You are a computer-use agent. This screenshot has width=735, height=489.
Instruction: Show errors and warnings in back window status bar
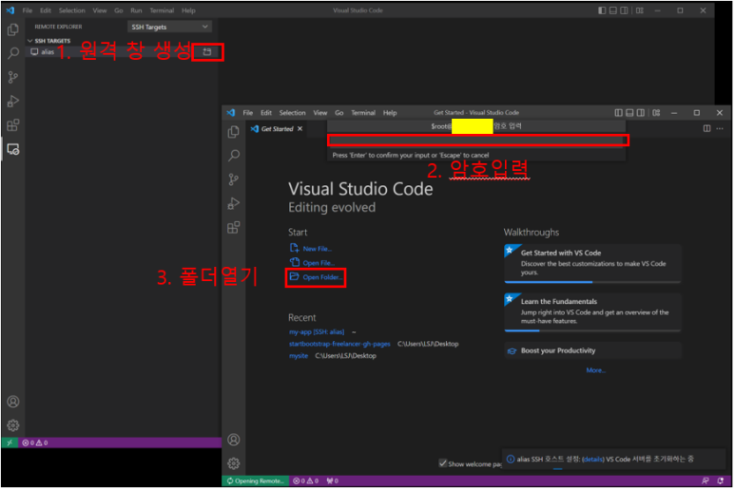click(x=34, y=442)
